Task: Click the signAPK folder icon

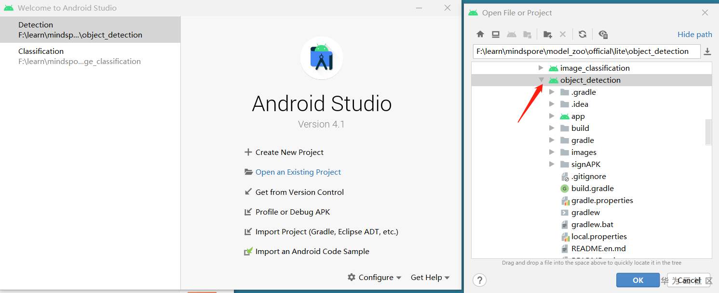Action: pyautogui.click(x=565, y=165)
